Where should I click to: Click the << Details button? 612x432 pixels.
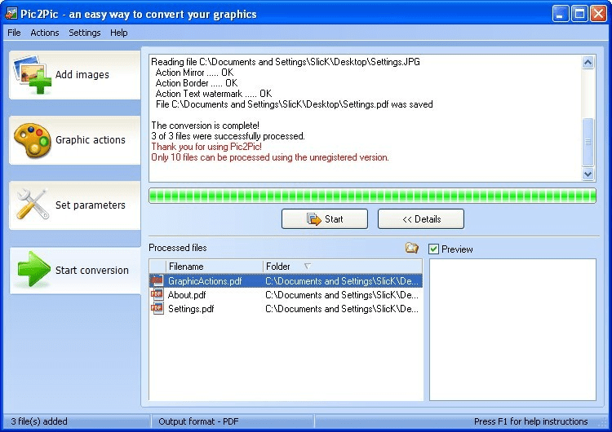coord(421,219)
